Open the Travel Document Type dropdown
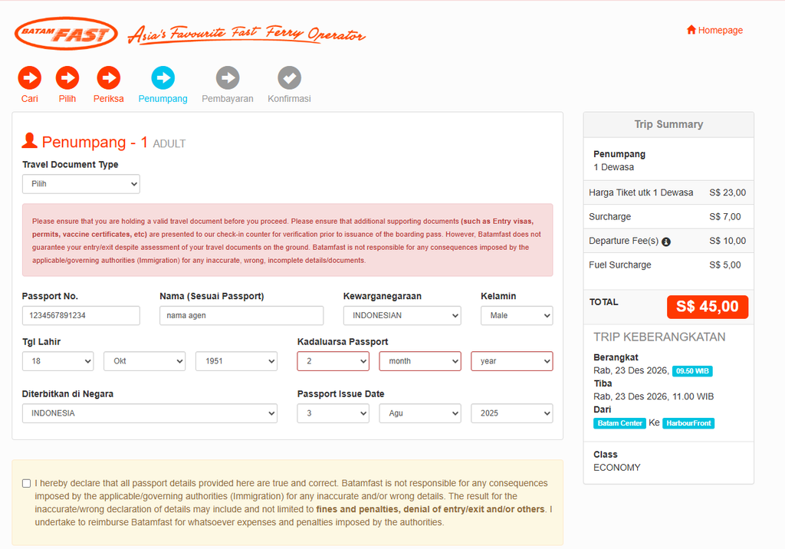 coord(81,184)
